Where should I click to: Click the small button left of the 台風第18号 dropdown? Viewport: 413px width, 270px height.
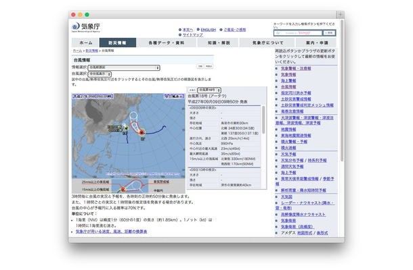tap(192, 90)
